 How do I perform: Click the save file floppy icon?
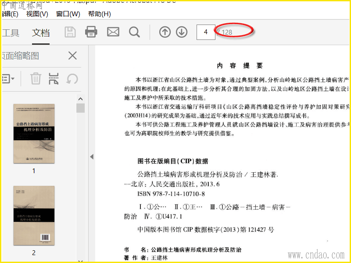tap(70, 32)
